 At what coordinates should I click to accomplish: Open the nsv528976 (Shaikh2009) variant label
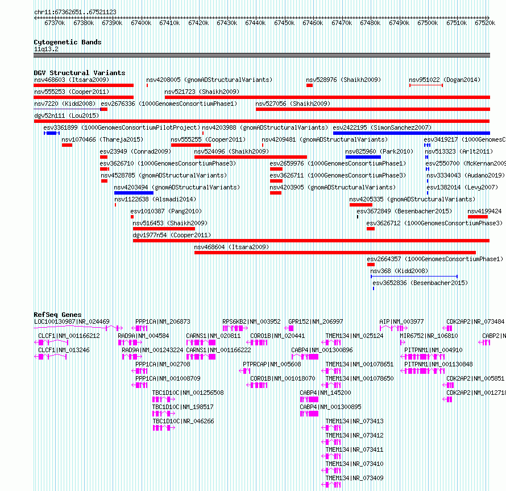(x=343, y=80)
